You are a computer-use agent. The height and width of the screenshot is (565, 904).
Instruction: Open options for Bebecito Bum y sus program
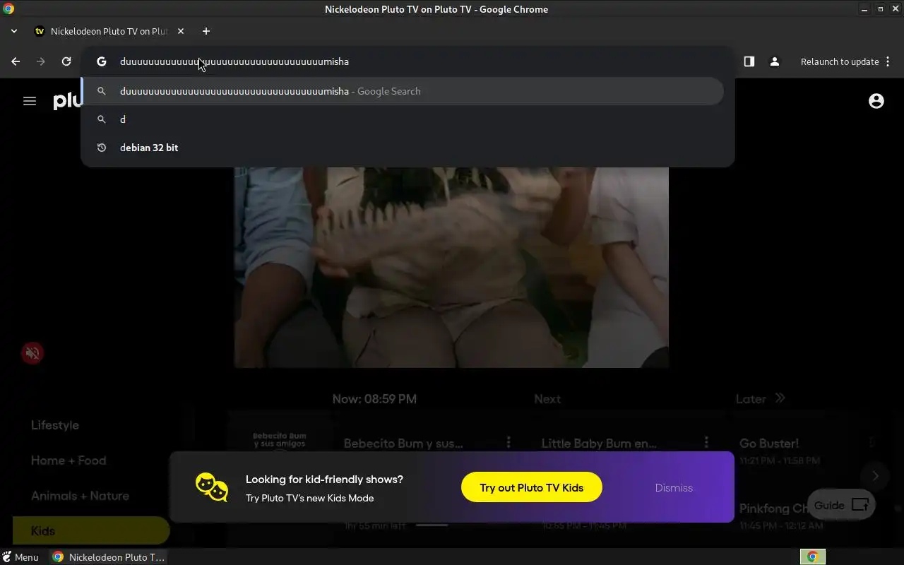coord(509,443)
